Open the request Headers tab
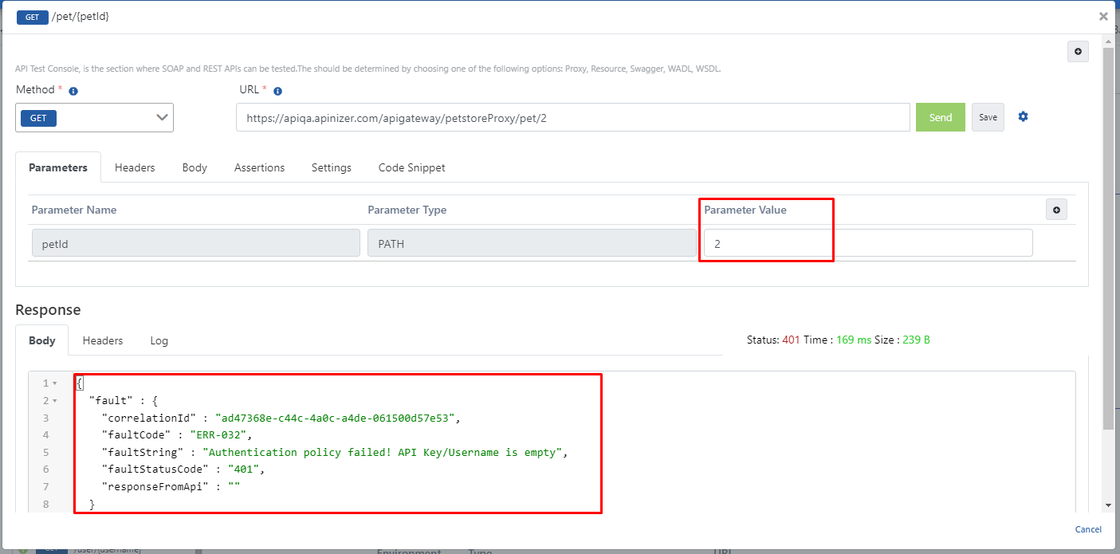The width and height of the screenshot is (1120, 554). pos(135,167)
